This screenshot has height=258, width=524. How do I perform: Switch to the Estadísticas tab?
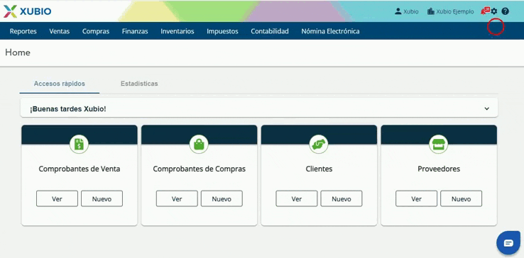(139, 84)
